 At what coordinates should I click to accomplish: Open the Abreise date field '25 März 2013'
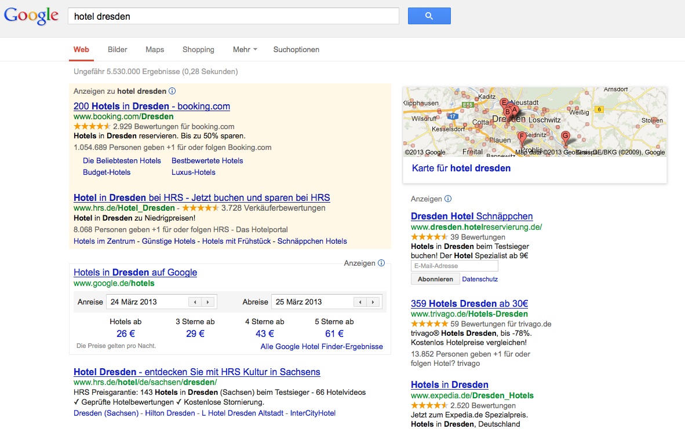(x=327, y=302)
